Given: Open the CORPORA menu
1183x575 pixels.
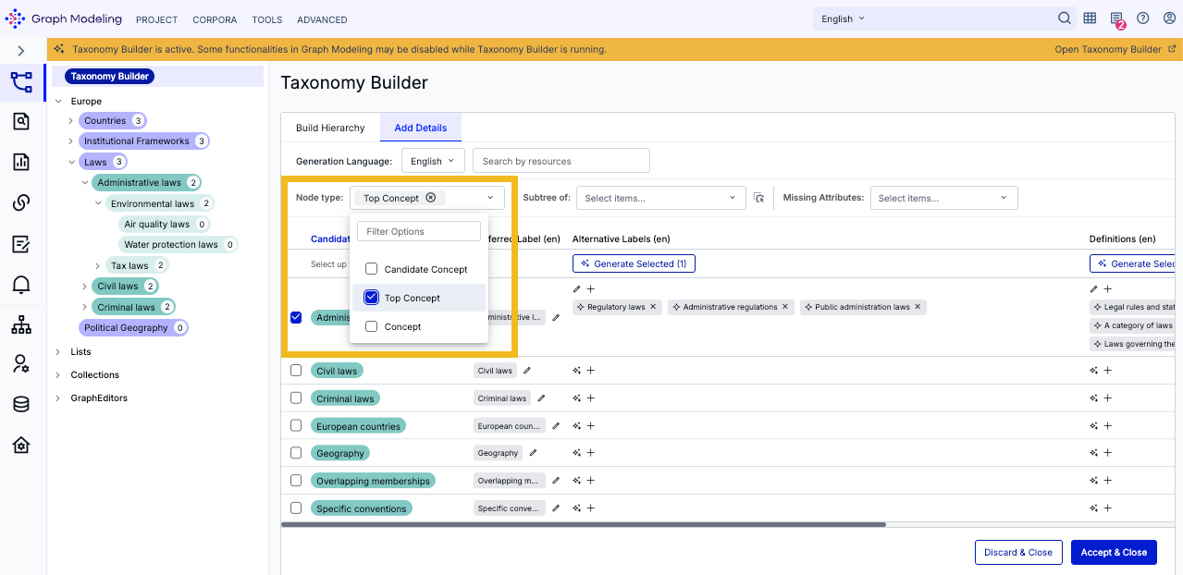Looking at the screenshot, I should pyautogui.click(x=215, y=19).
